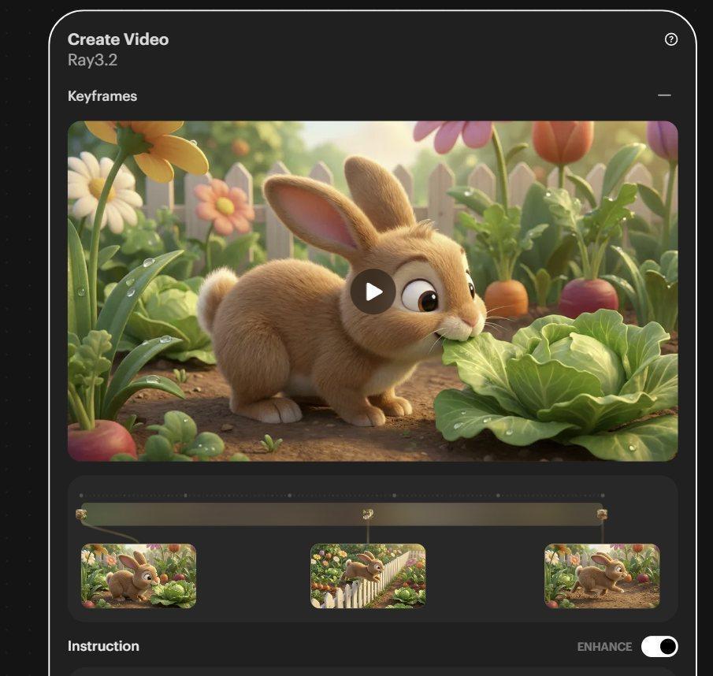Select the first keyframe thumbnail with cabbage
This screenshot has height=676, width=713.
click(138, 575)
